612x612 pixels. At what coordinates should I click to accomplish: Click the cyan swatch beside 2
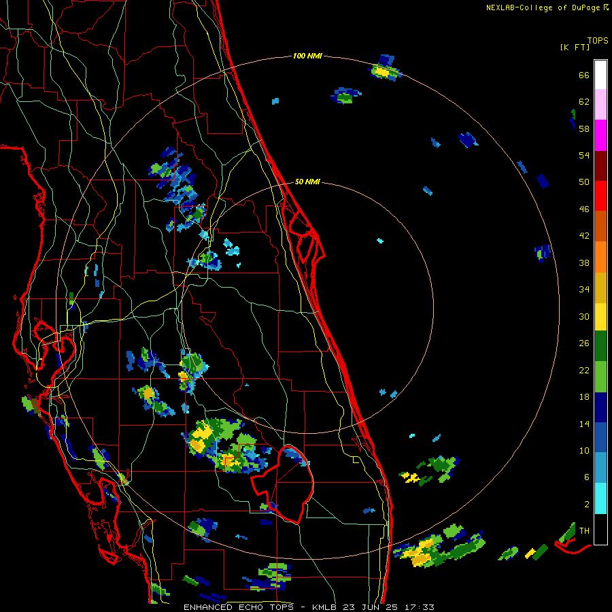coord(600,498)
